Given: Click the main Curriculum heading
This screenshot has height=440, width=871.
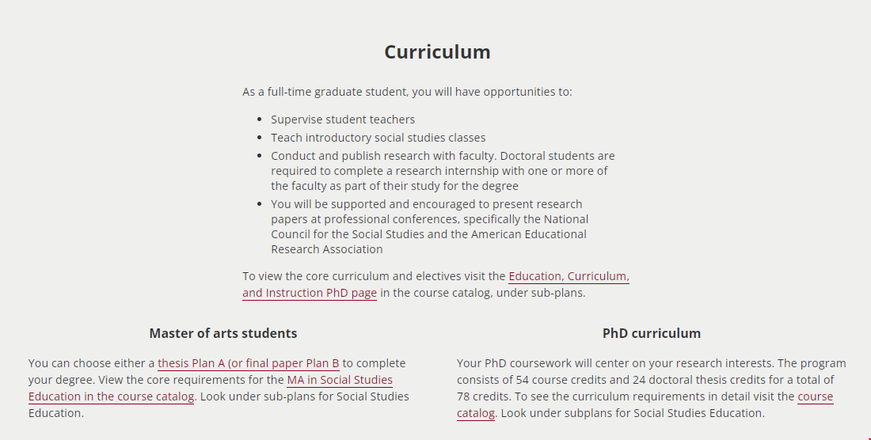Looking at the screenshot, I should click(x=437, y=52).
